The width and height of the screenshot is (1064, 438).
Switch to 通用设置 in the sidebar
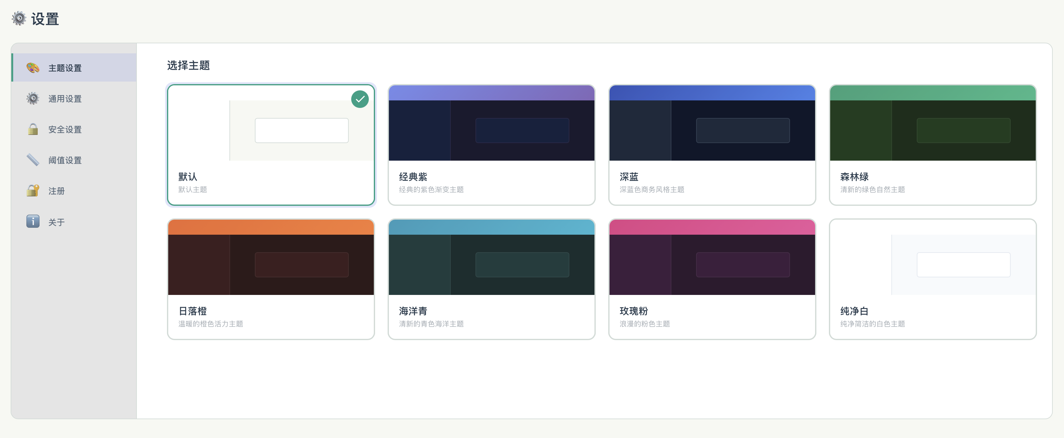pos(74,98)
